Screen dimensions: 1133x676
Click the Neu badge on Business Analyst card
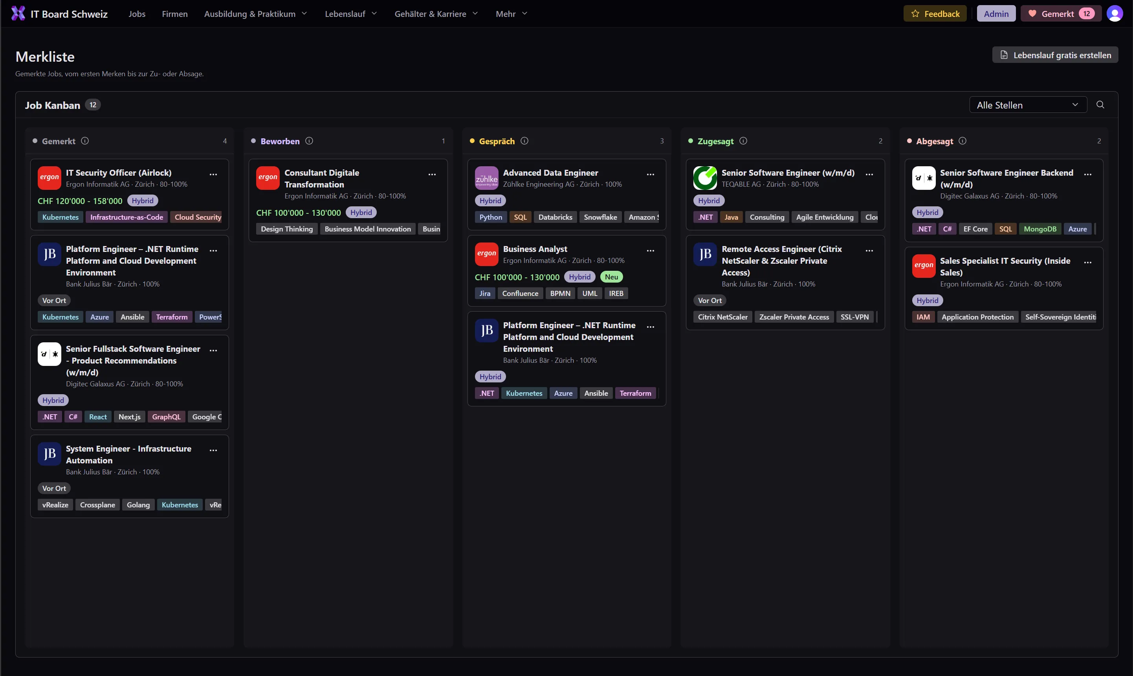click(611, 277)
